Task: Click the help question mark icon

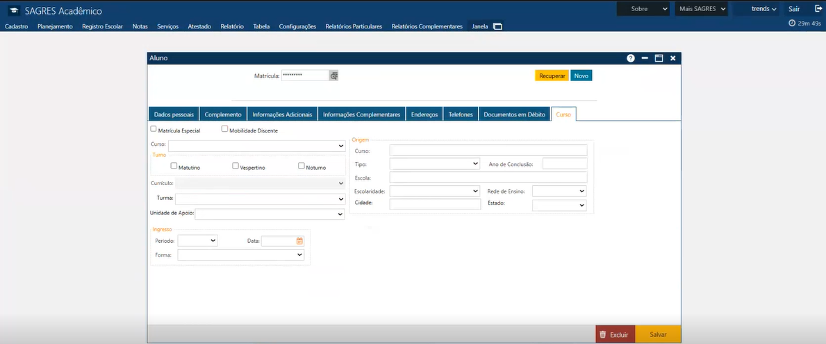Action: click(x=631, y=58)
